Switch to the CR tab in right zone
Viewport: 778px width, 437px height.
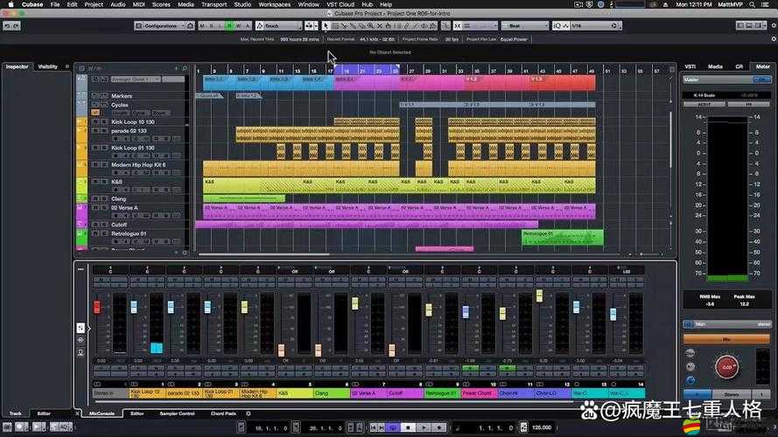pyautogui.click(x=739, y=66)
